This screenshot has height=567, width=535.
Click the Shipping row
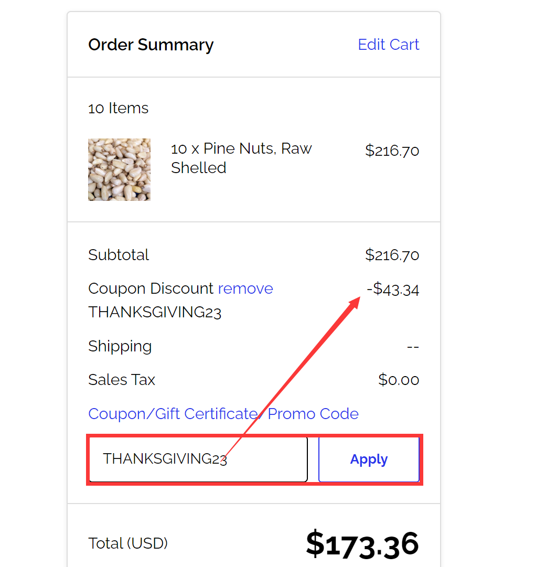120,346
